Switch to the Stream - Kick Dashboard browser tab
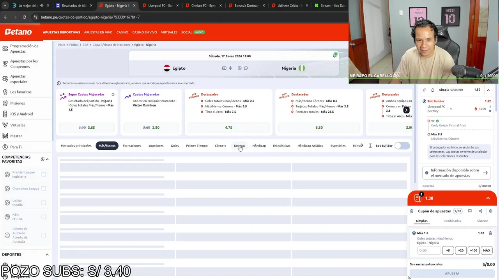 330,5
